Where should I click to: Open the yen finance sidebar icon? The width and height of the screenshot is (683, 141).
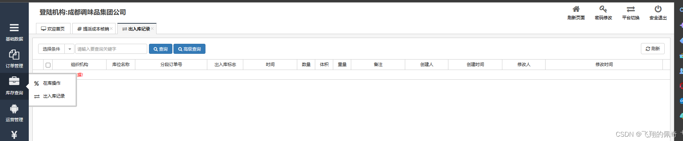coord(14,135)
